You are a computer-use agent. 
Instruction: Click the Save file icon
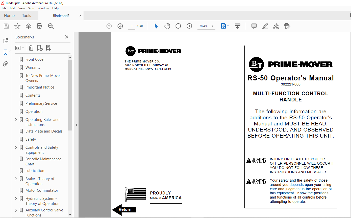click(x=6, y=26)
